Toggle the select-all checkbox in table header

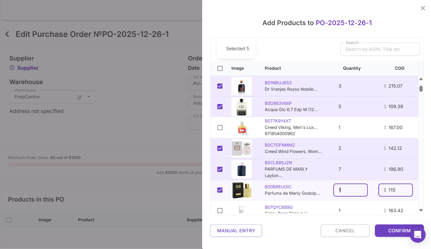tap(220, 68)
